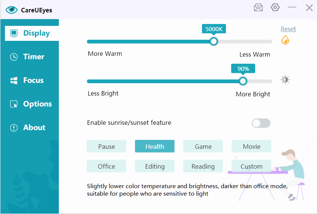The image size is (317, 214).
Task: Click the color temperature slider handle
Action: coord(214,42)
